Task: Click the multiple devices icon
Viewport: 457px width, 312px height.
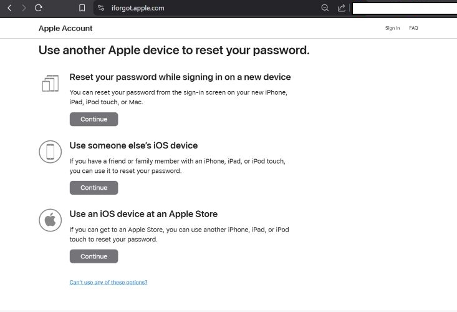Action: coord(51,83)
